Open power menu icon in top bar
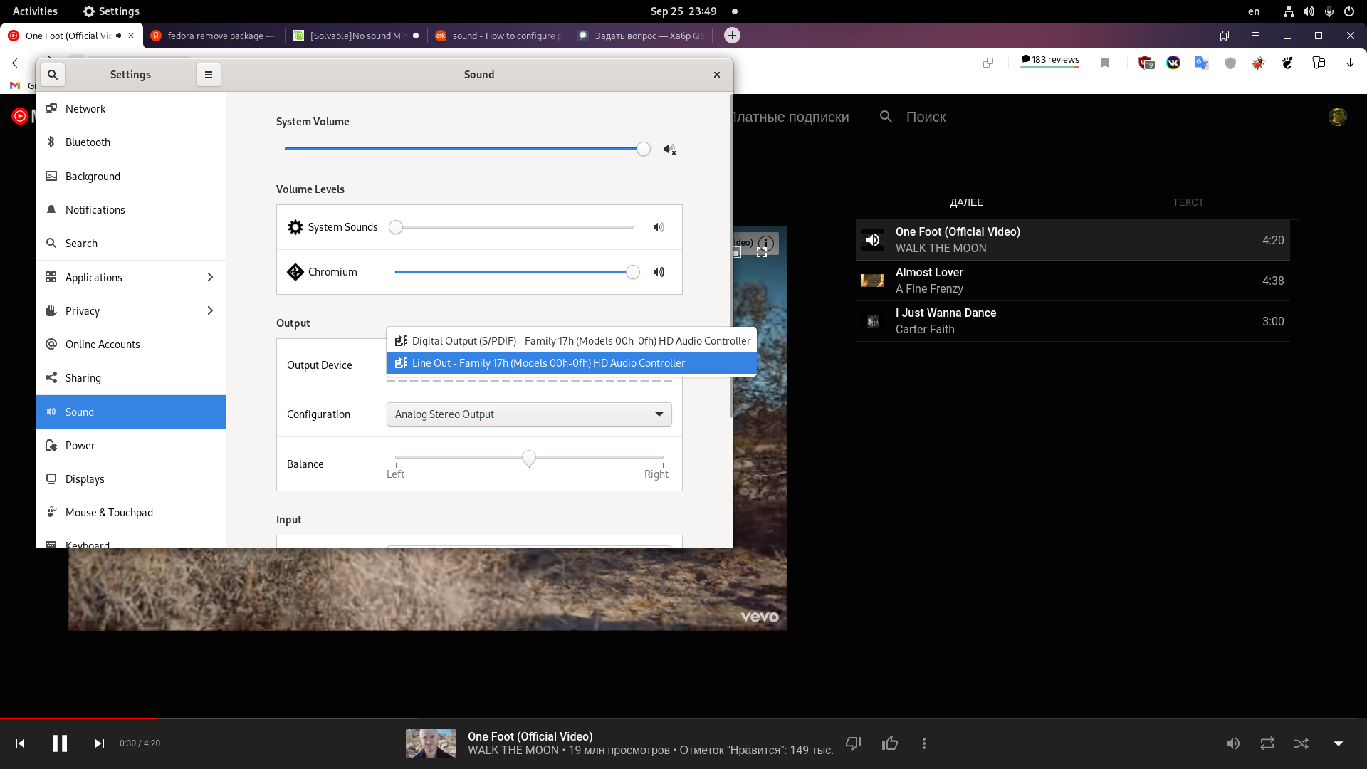This screenshot has height=769, width=1367. [1349, 11]
